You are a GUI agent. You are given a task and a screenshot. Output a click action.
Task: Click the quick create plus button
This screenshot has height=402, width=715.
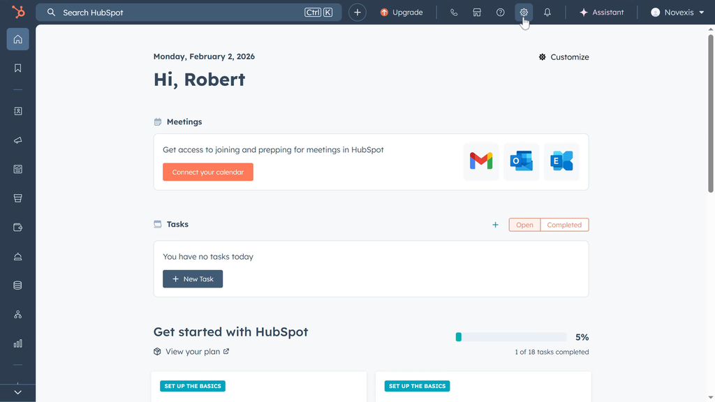coord(357,13)
